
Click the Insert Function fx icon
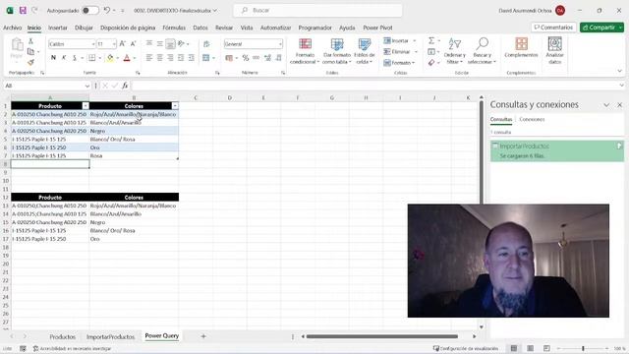point(125,86)
